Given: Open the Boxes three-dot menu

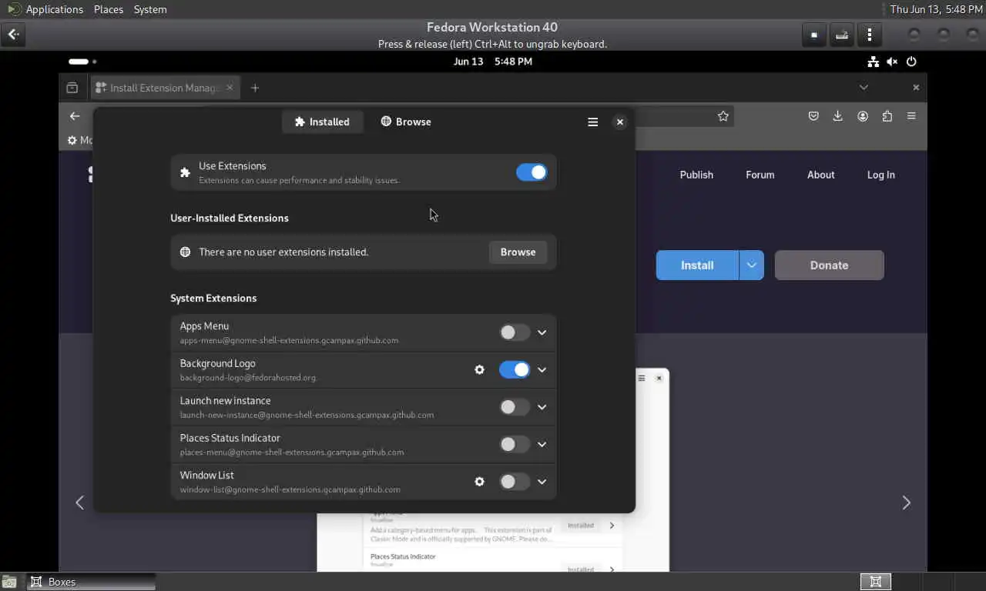Looking at the screenshot, I should tap(870, 35).
